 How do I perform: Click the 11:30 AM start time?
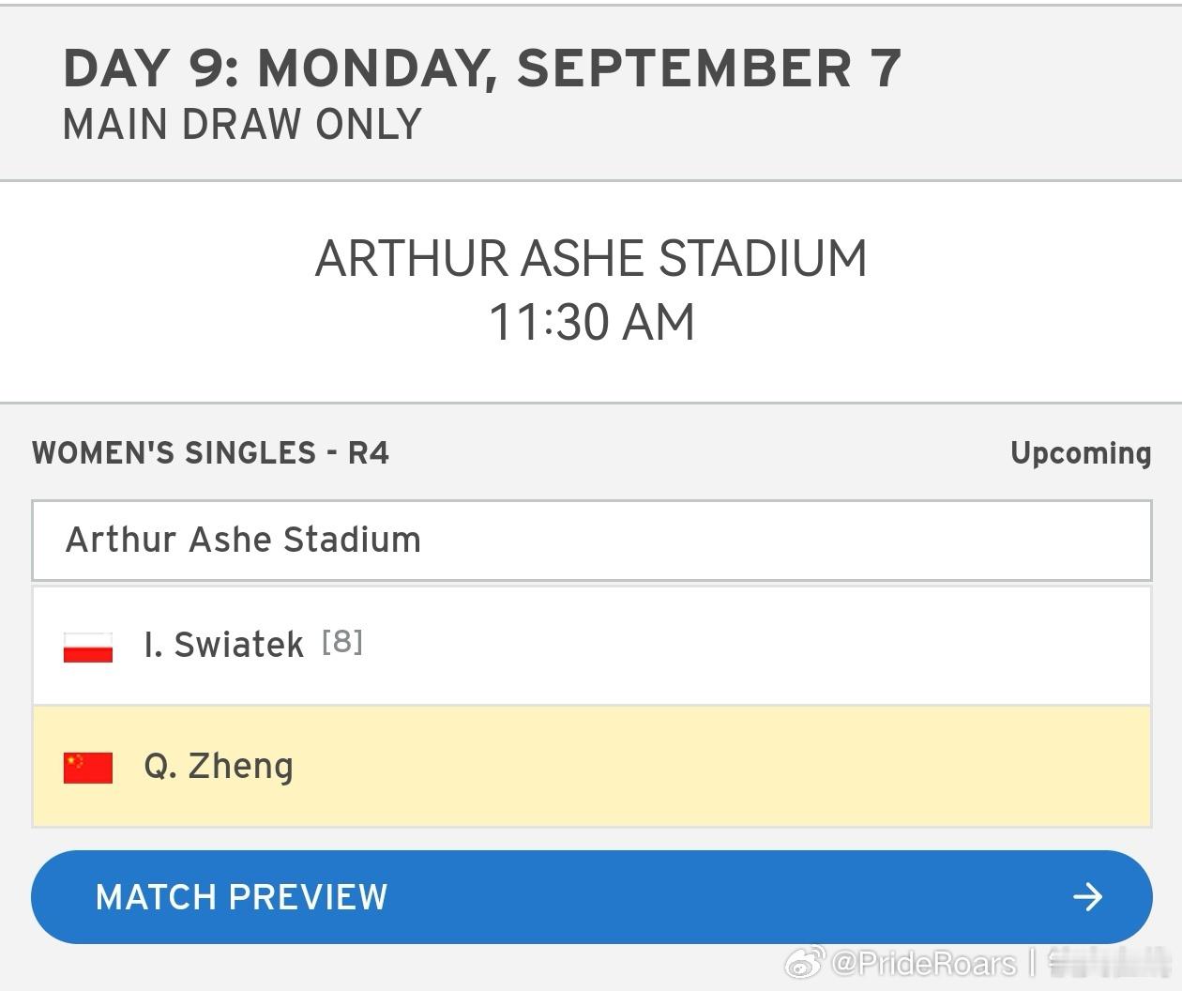591,323
